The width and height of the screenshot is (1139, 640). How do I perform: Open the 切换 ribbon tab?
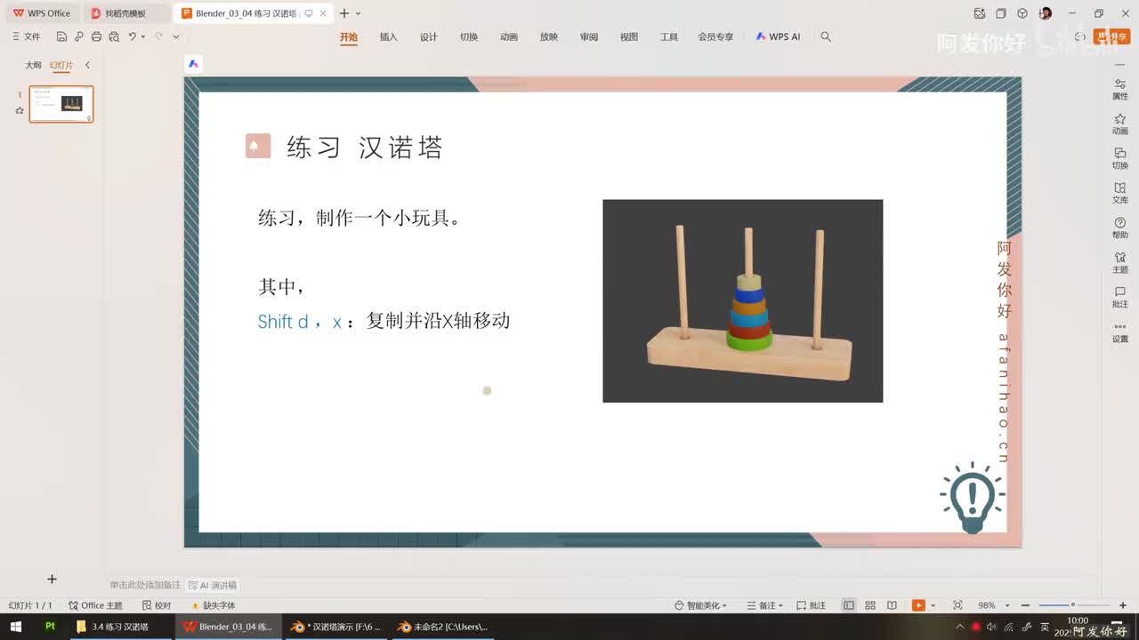coord(469,36)
